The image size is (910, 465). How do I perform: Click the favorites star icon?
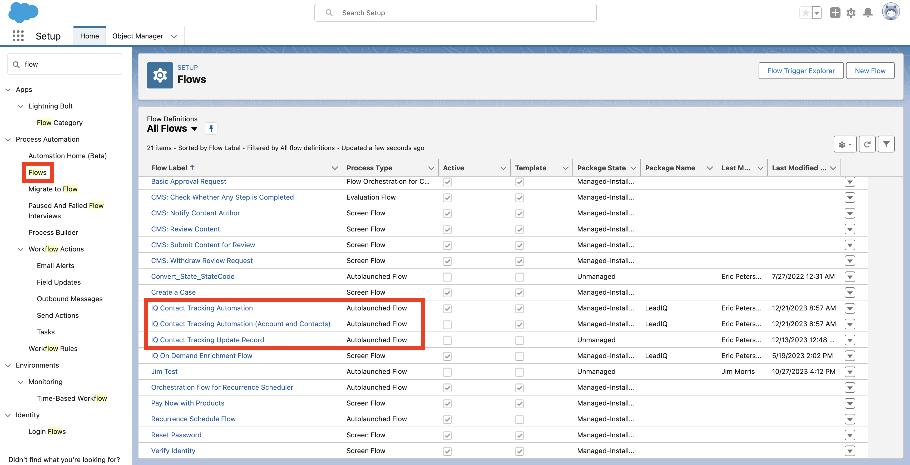805,13
